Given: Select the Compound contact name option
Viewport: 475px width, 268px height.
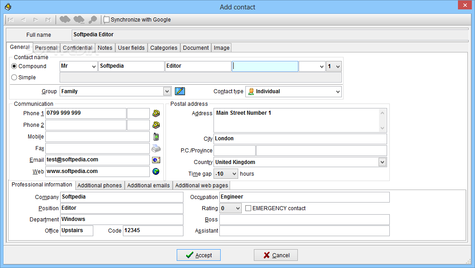Looking at the screenshot, I should tap(14, 66).
